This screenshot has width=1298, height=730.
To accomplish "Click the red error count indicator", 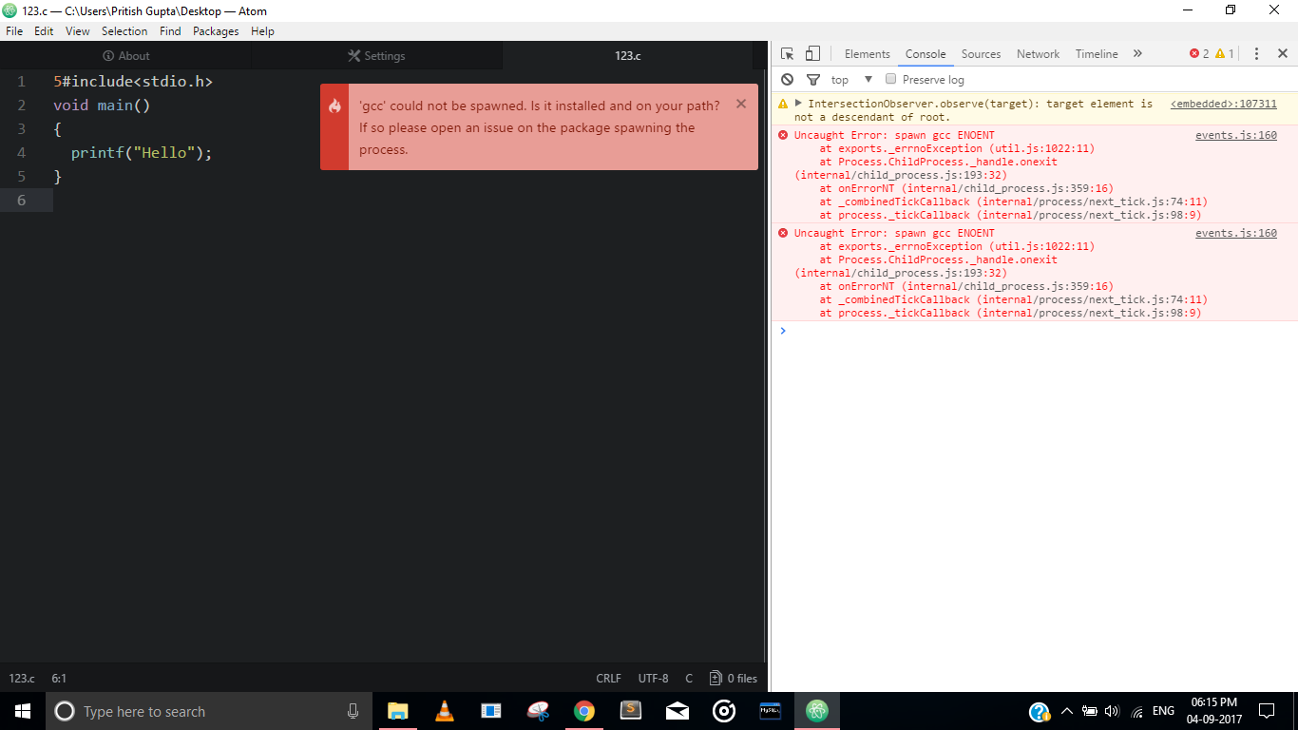I will click(1199, 54).
